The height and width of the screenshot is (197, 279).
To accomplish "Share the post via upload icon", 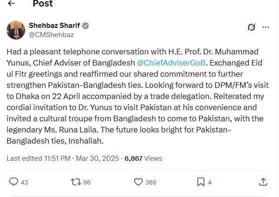I will pyautogui.click(x=263, y=182).
